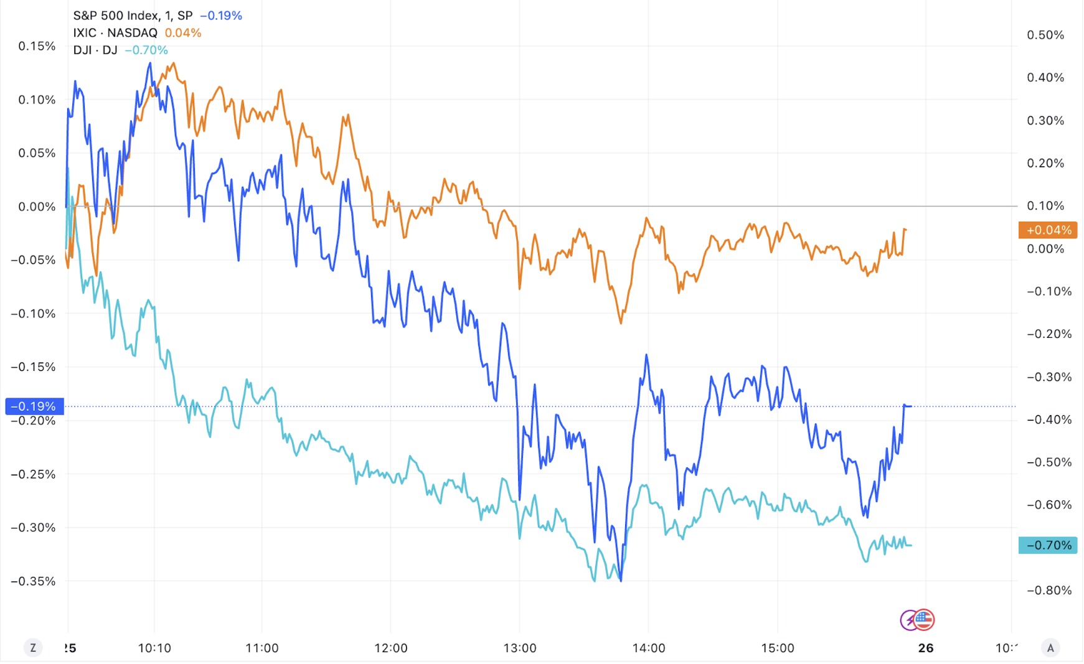Select the S&P 500 Index legend title
Viewport: 1084px width, 664px height.
(133, 16)
